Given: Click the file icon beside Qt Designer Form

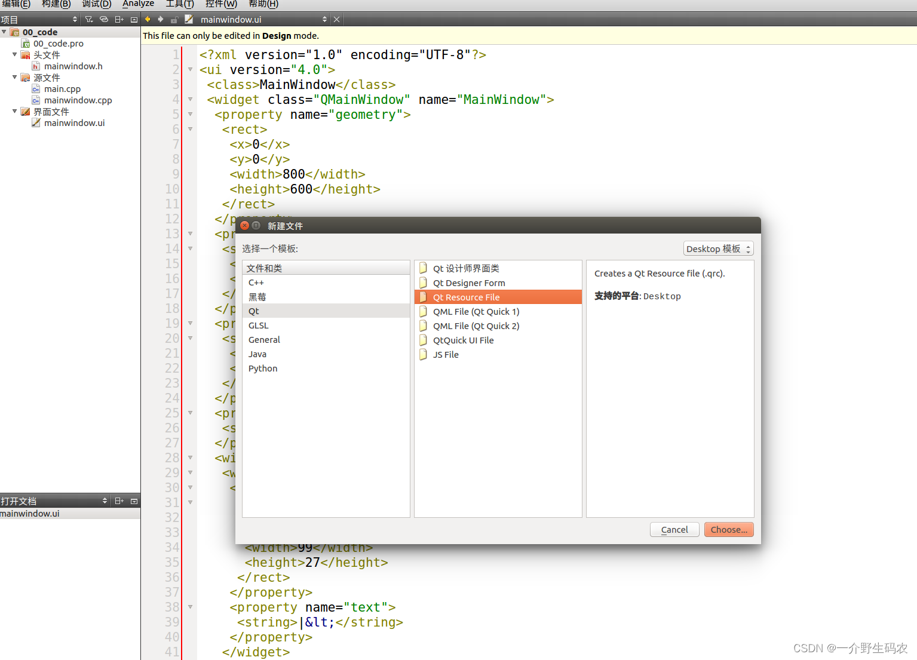Looking at the screenshot, I should tap(423, 283).
